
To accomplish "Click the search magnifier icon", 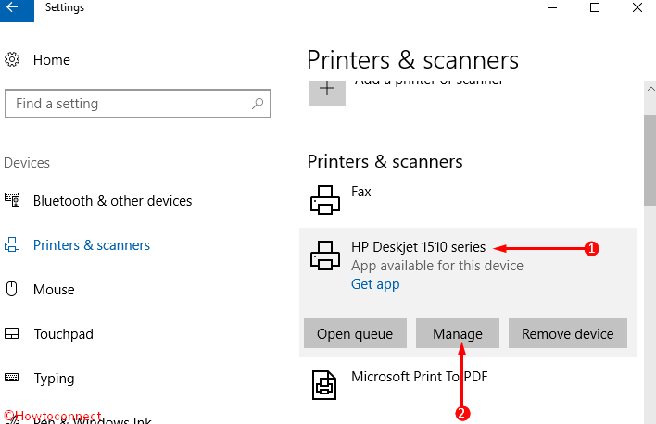I will (x=258, y=104).
